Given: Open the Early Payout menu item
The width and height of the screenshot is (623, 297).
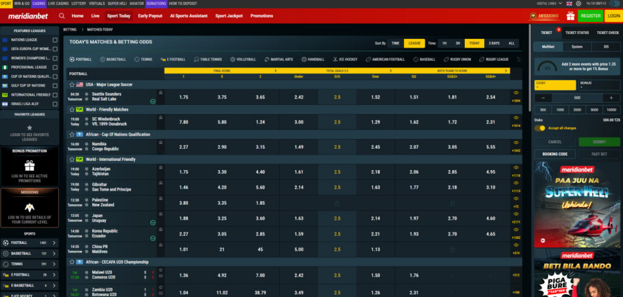Looking at the screenshot, I should point(150,16).
